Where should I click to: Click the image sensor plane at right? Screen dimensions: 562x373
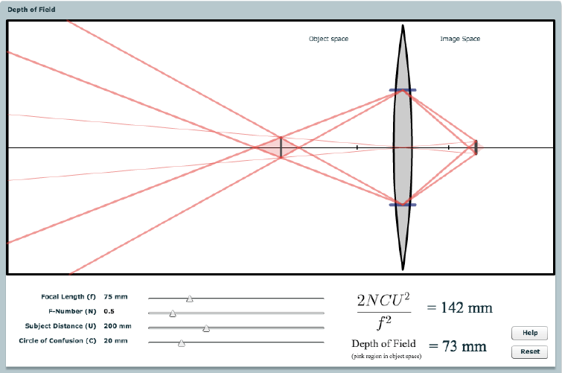click(x=476, y=147)
